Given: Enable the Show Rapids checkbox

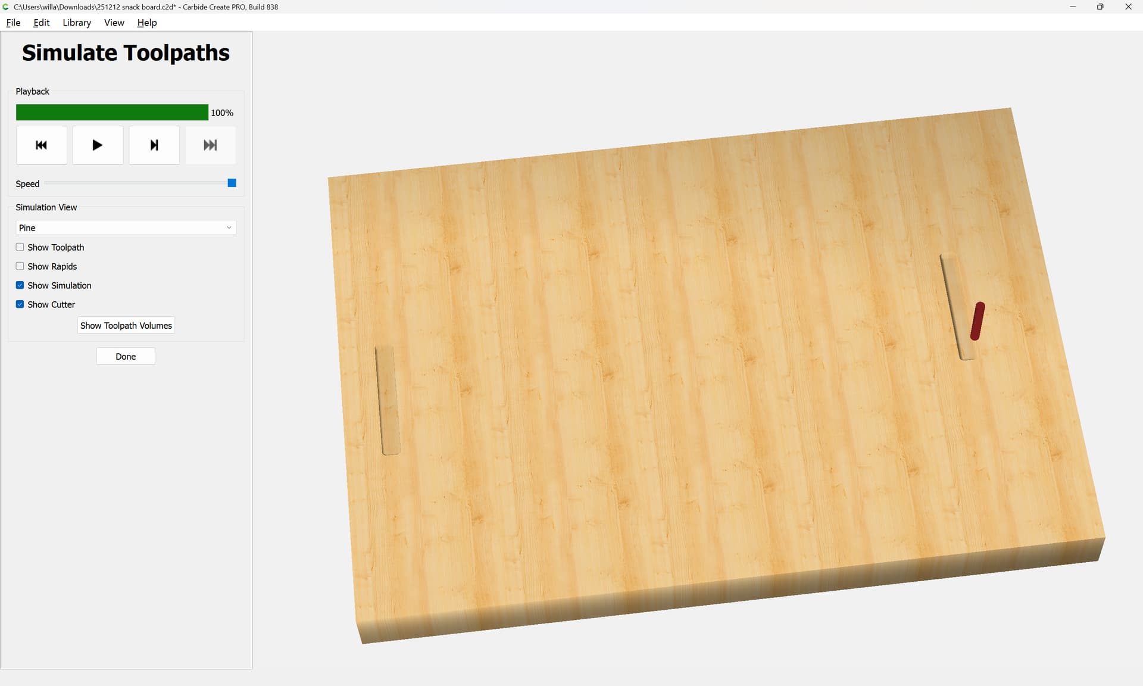Looking at the screenshot, I should pyautogui.click(x=20, y=266).
